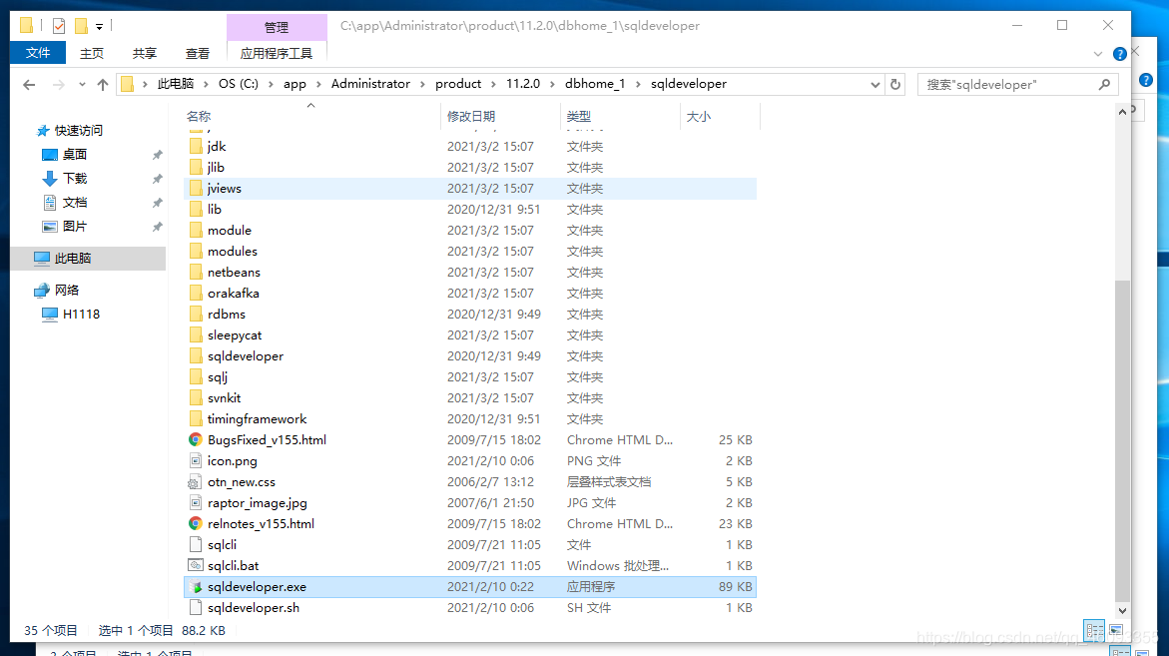Select the netbeans folder icon
The height and width of the screenshot is (656, 1169).
pyautogui.click(x=196, y=273)
